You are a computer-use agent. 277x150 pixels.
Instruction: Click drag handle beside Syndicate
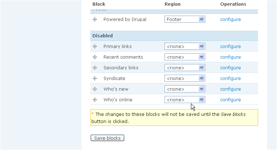[x=95, y=79]
